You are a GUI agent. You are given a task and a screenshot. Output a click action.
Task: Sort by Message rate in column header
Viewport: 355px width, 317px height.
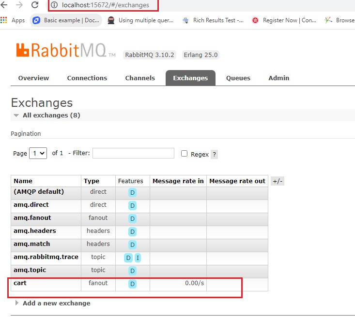(178, 181)
